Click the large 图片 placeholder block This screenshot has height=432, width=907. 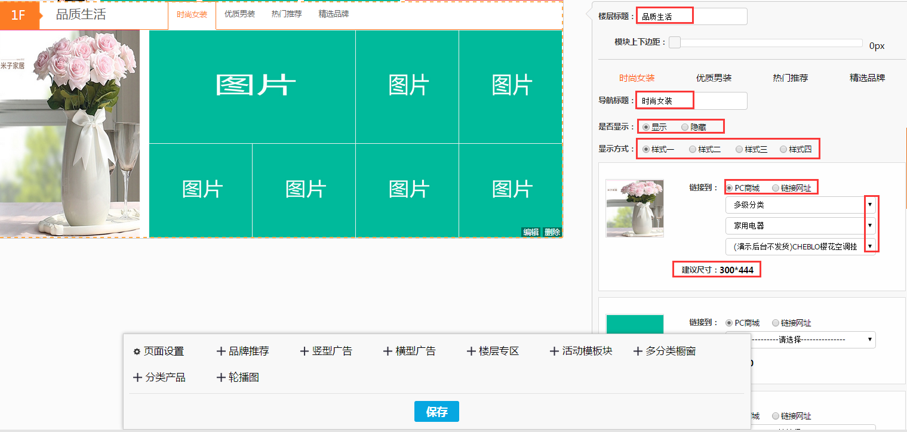252,87
